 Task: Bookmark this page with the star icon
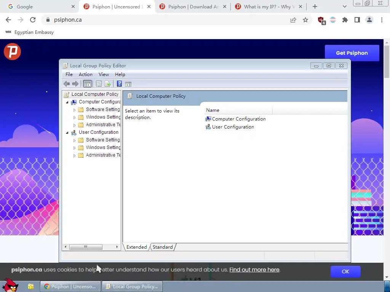305,20
